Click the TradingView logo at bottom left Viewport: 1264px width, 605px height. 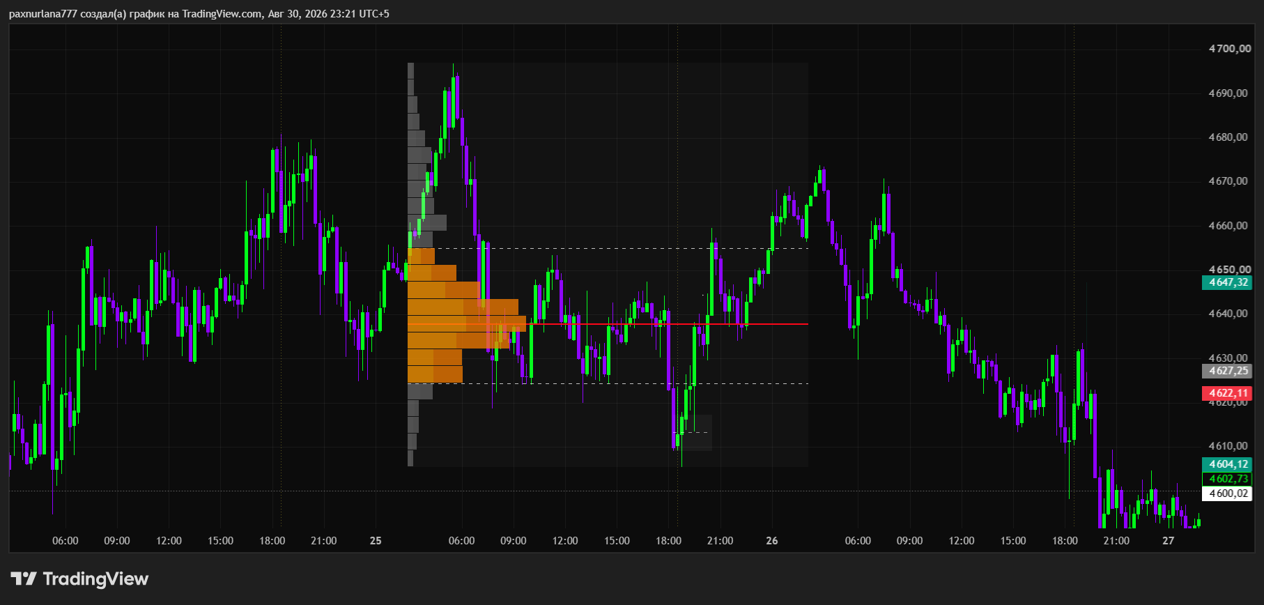pyautogui.click(x=79, y=579)
